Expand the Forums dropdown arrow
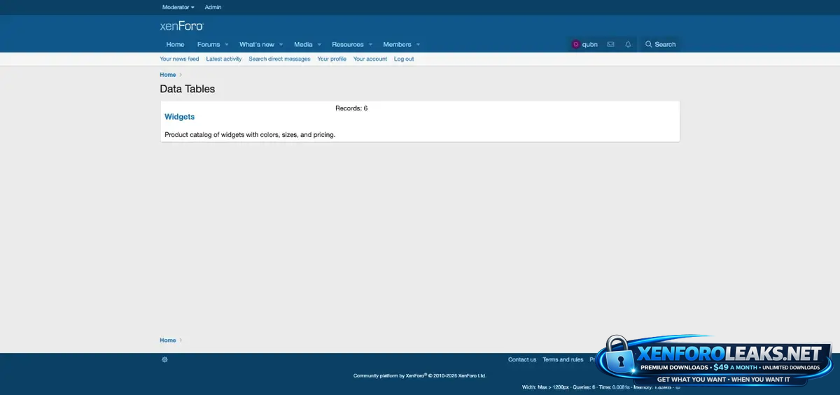Screen dimensions: 840x395 point(227,45)
